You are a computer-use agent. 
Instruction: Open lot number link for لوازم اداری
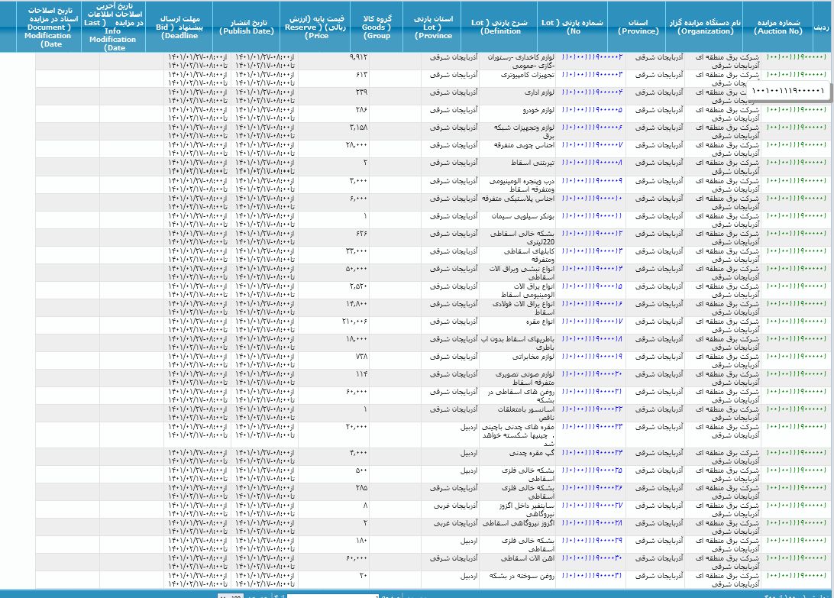592,92
